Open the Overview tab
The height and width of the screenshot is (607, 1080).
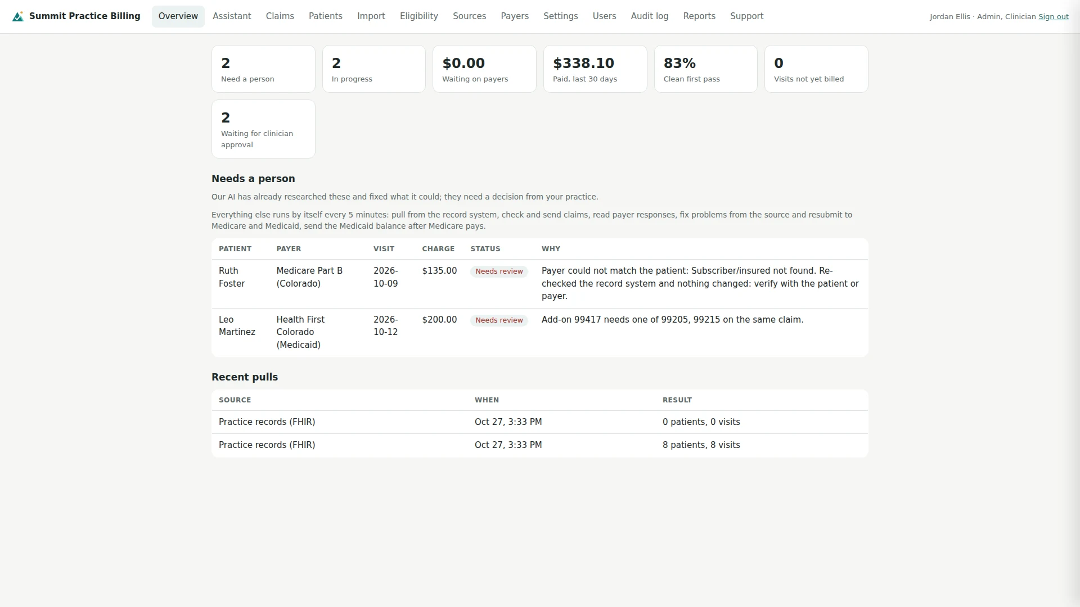coord(178,16)
